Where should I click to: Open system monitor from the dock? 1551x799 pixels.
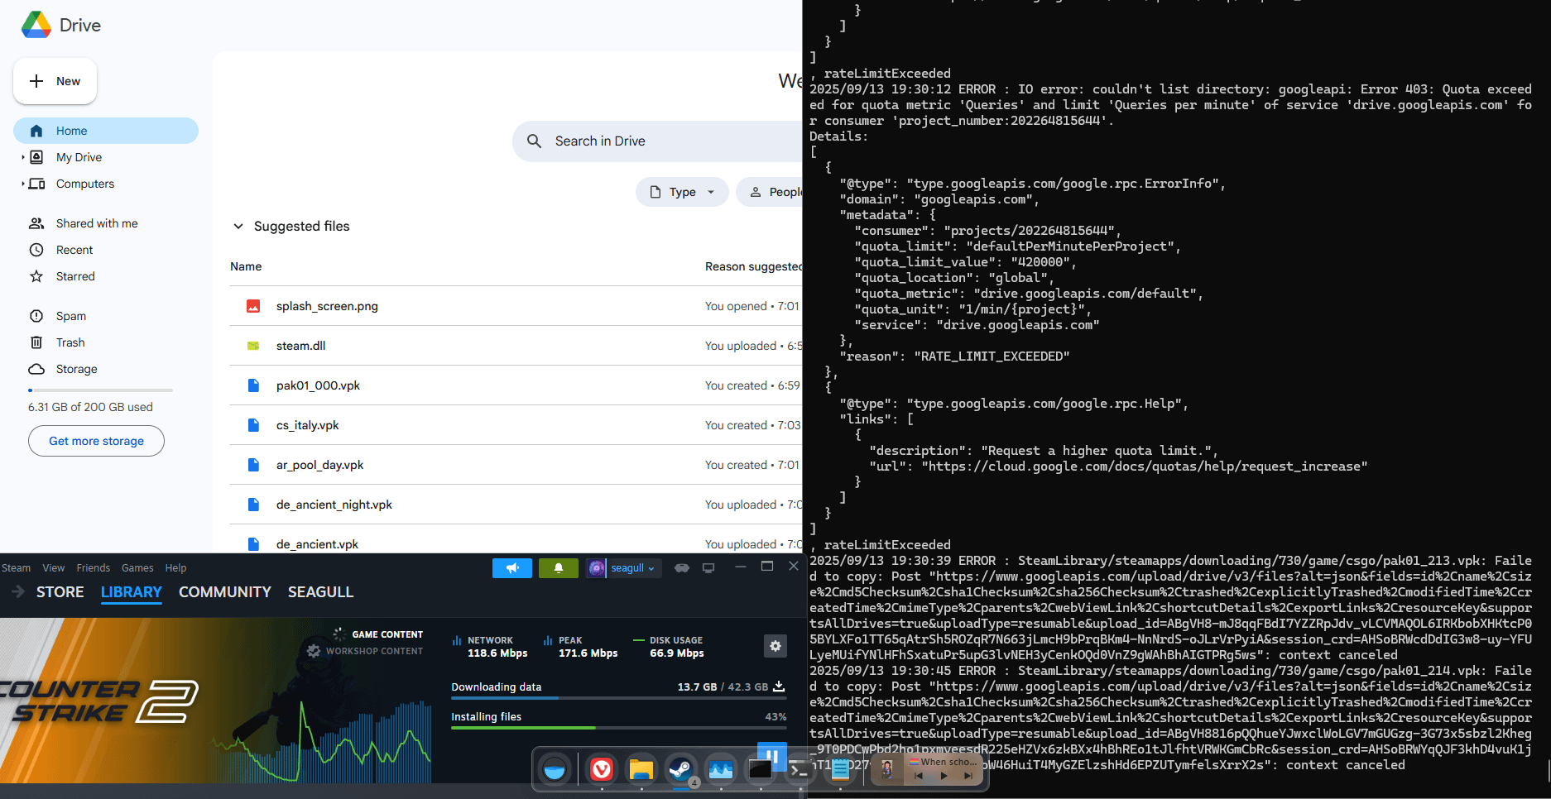[x=721, y=770]
